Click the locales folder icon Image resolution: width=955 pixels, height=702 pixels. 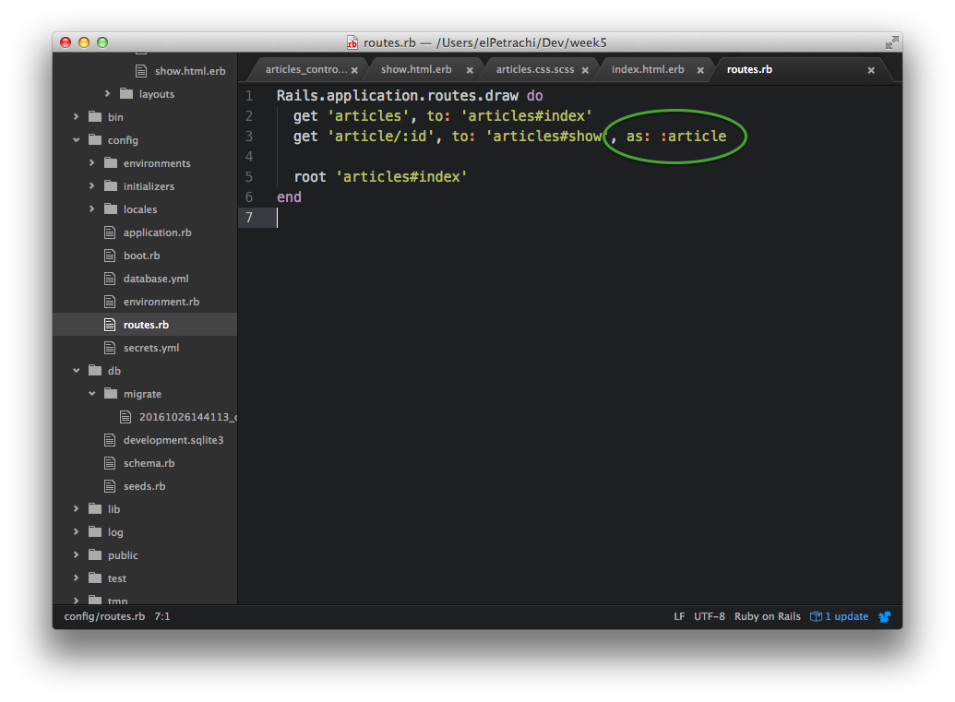(x=111, y=208)
